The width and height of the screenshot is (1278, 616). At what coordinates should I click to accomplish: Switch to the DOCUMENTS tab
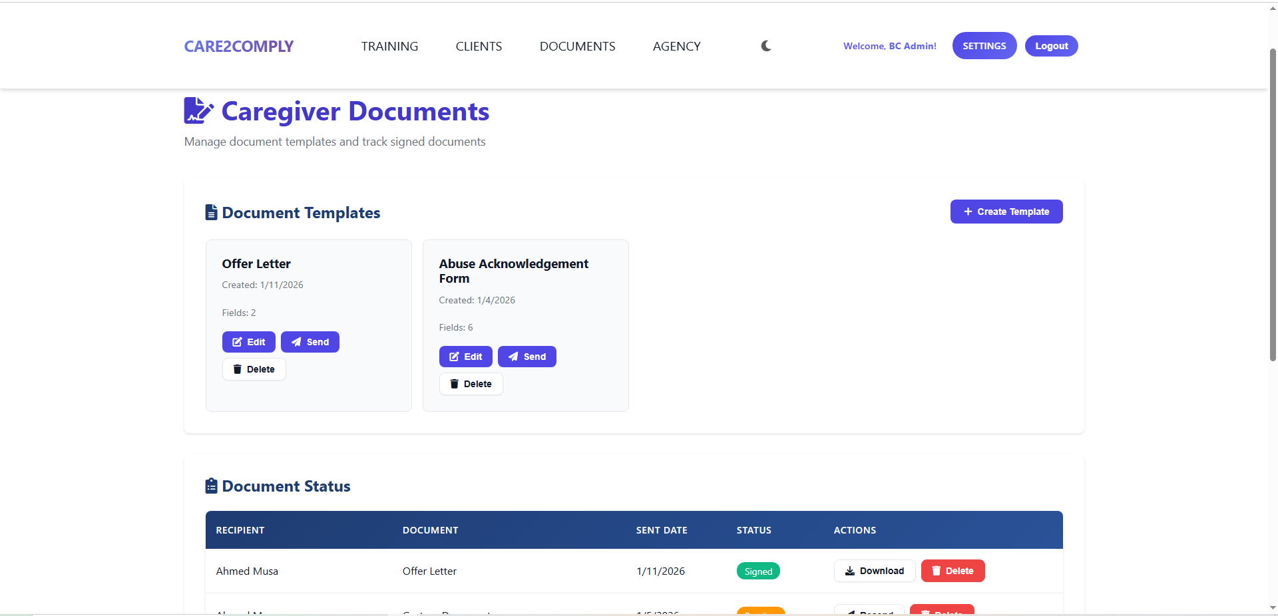pyautogui.click(x=577, y=46)
